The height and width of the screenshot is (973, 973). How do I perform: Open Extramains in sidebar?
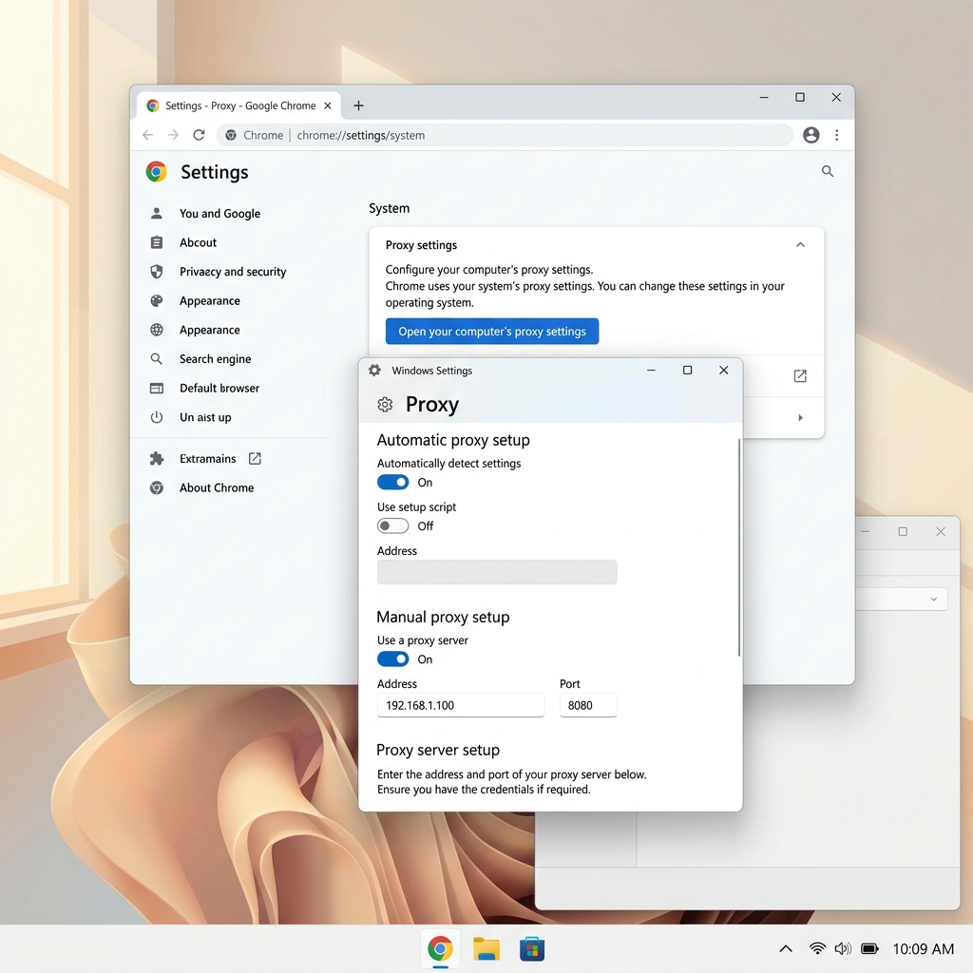tap(208, 459)
